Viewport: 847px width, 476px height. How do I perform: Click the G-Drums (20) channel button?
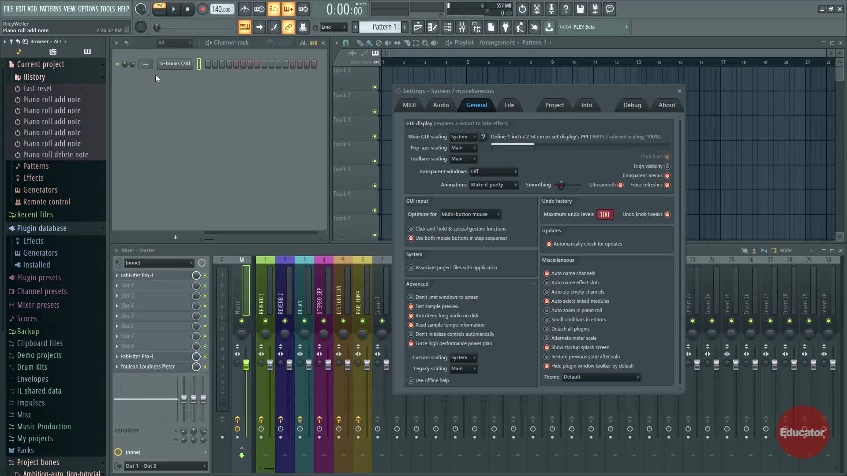tap(175, 64)
